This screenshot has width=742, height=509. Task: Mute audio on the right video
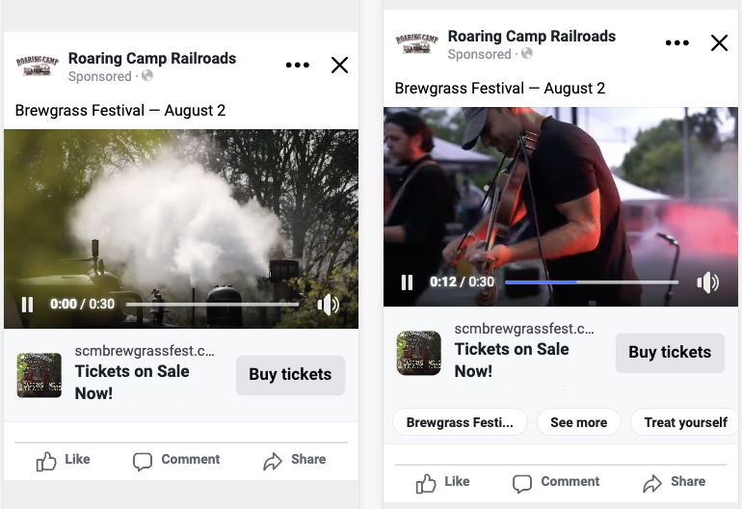tap(707, 282)
